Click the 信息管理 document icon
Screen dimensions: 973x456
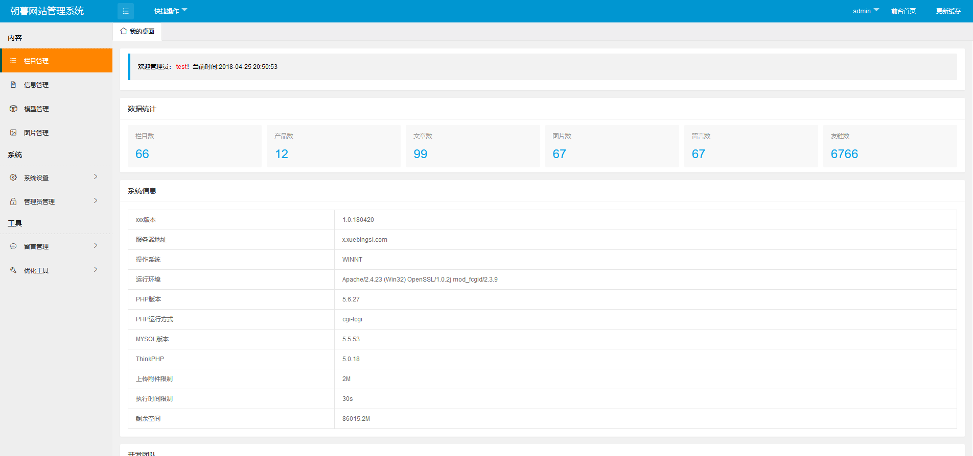click(x=13, y=85)
